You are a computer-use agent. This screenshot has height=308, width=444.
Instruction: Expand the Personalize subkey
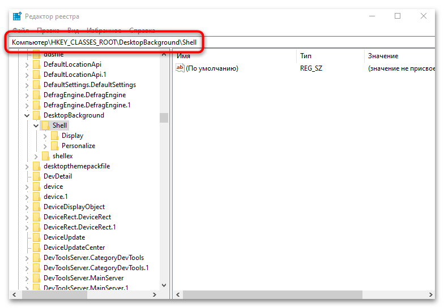tap(45, 146)
